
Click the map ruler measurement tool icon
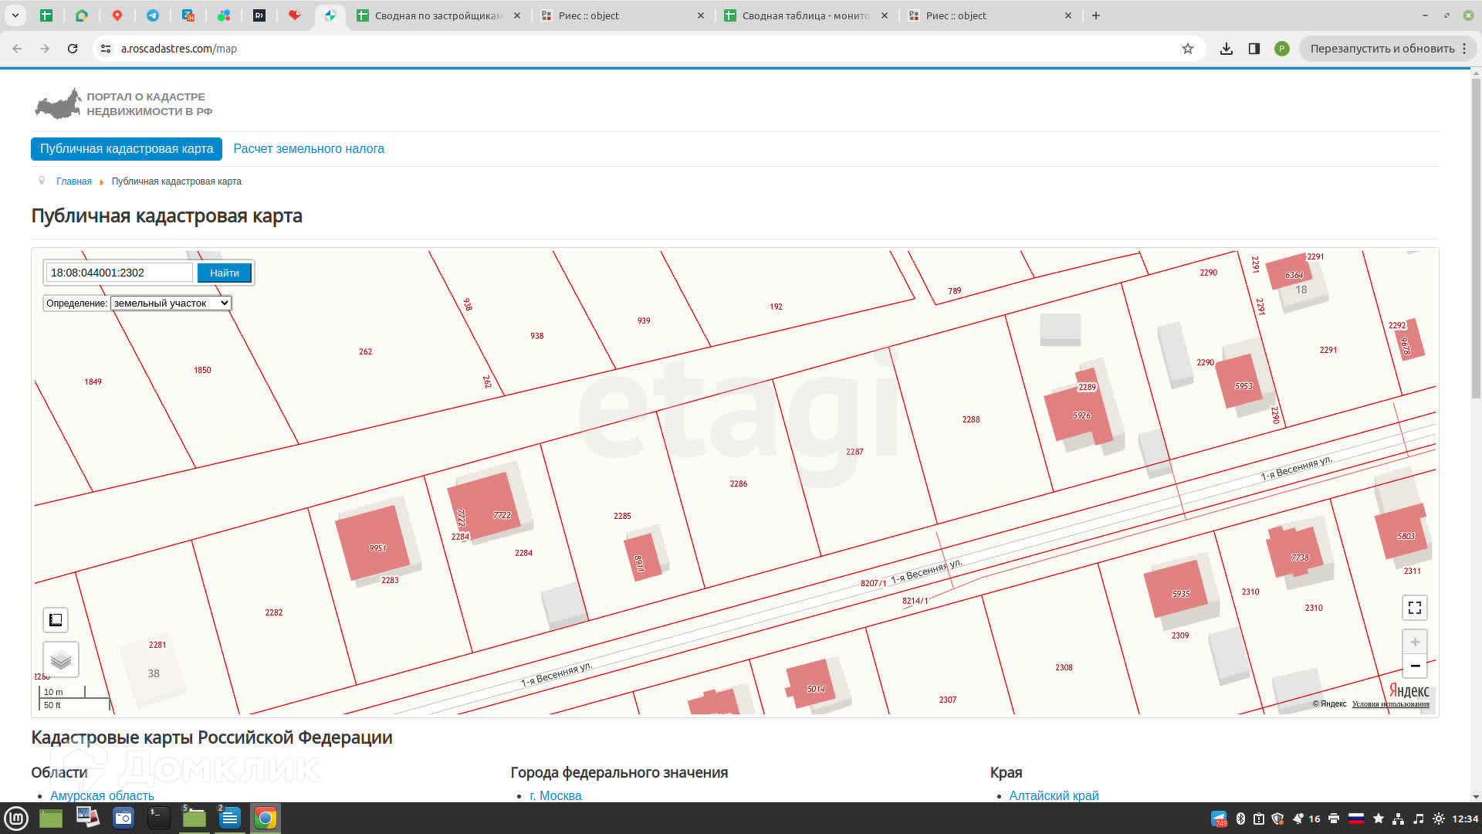click(56, 619)
